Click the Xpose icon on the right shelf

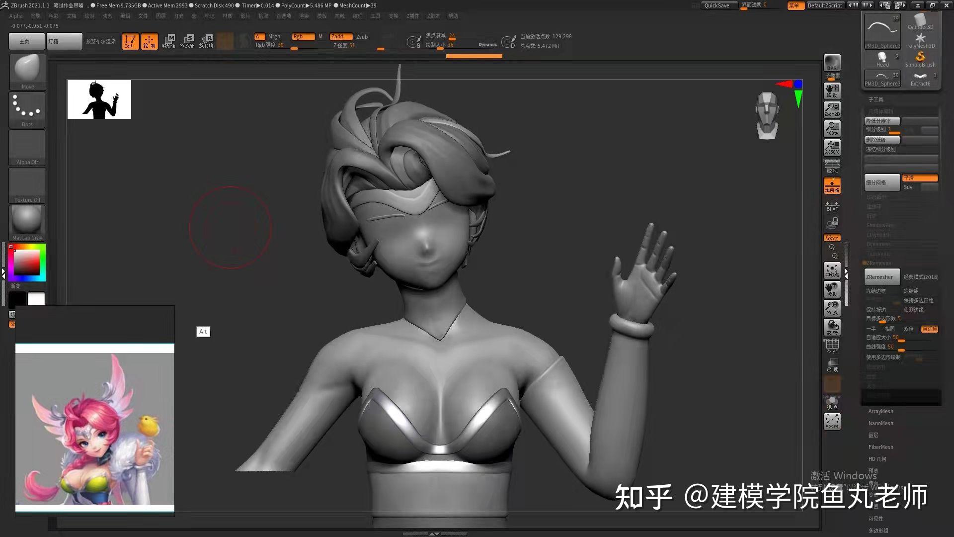click(832, 420)
